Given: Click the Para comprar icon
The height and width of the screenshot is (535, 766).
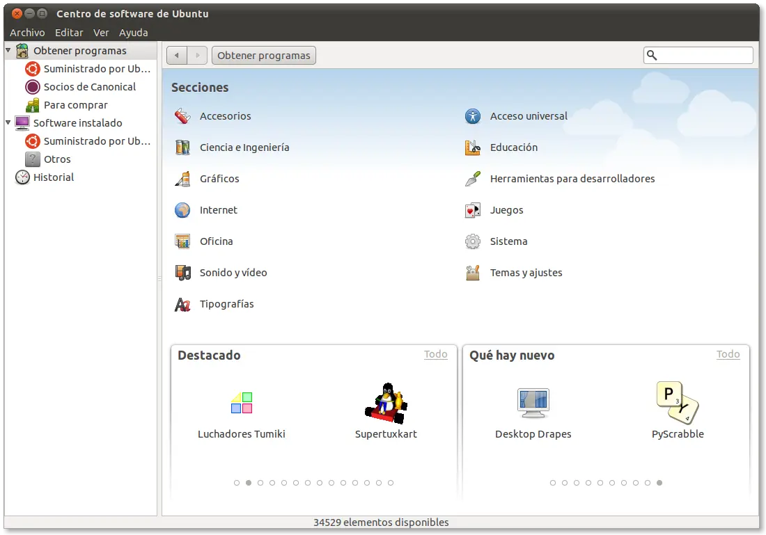Looking at the screenshot, I should tap(32, 105).
